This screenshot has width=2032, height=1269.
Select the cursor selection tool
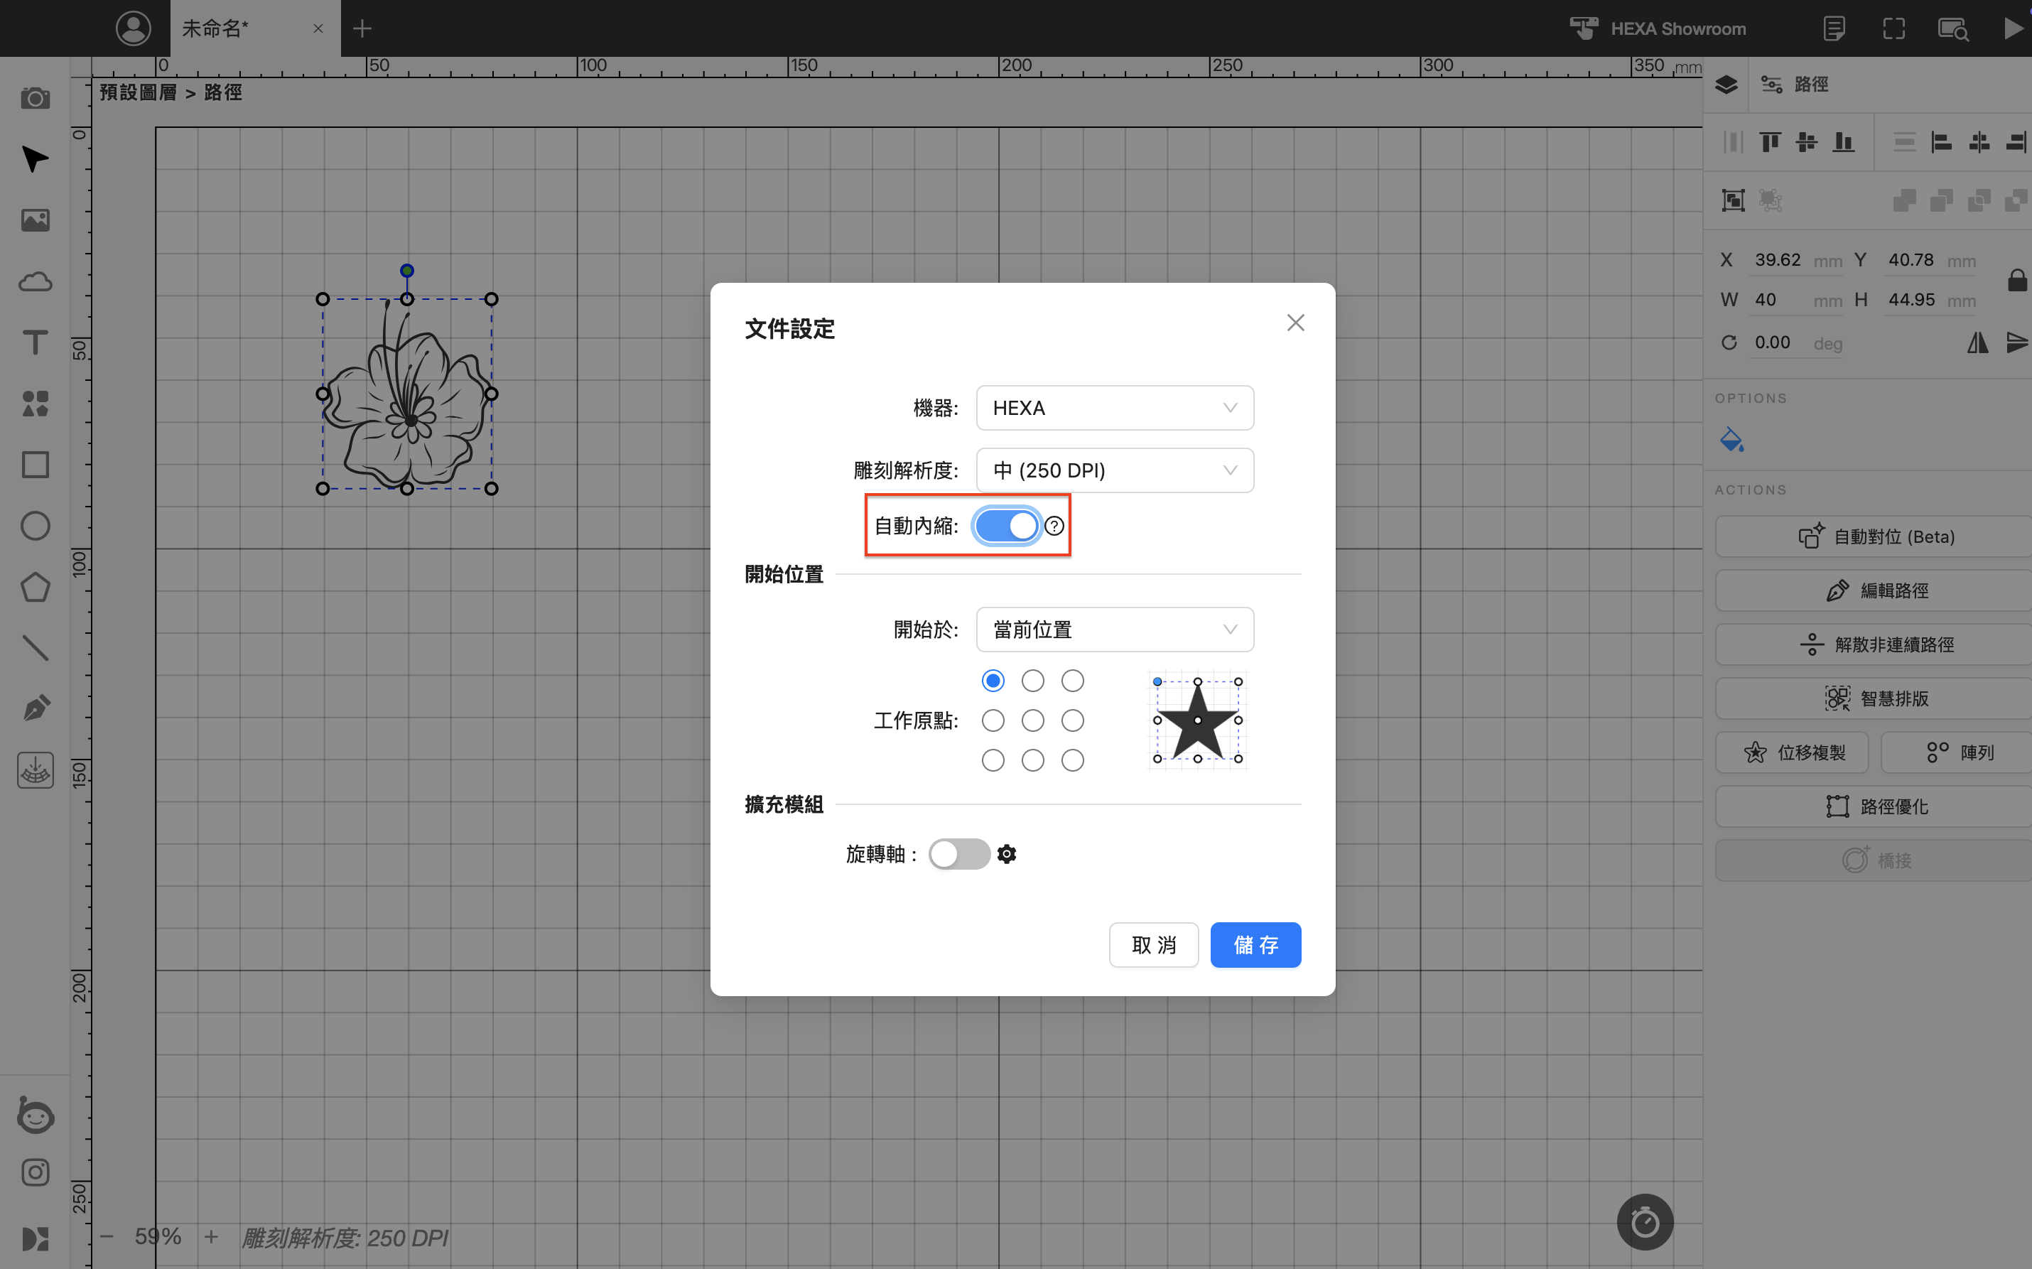click(36, 158)
